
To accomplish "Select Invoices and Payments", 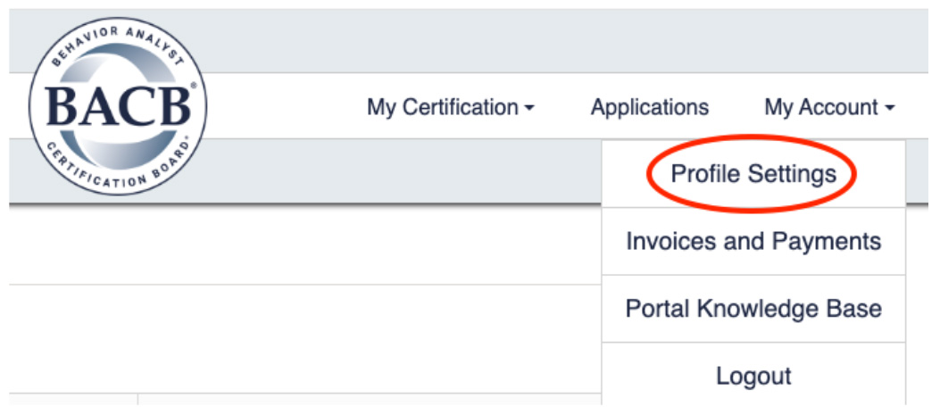I will pos(753,241).
